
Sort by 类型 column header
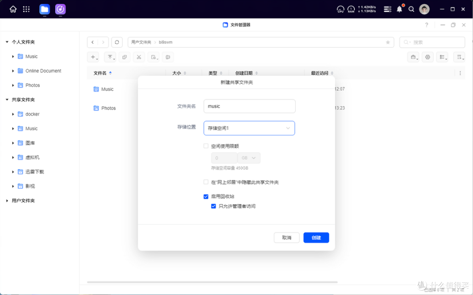click(x=215, y=73)
